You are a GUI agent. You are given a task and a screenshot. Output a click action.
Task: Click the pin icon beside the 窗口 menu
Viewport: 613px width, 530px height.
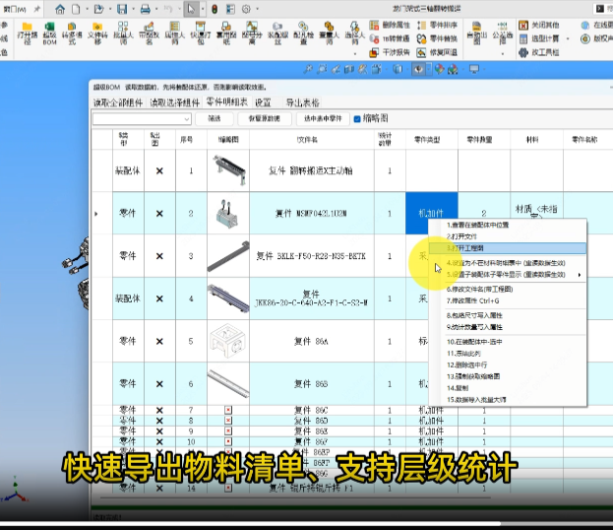(36, 9)
